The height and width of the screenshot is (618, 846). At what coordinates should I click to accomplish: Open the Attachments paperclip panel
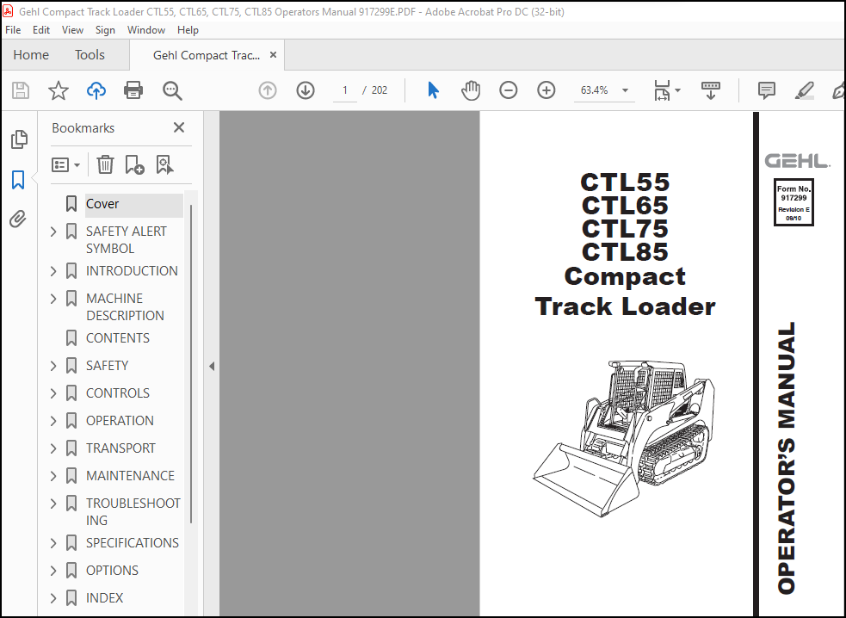18,219
